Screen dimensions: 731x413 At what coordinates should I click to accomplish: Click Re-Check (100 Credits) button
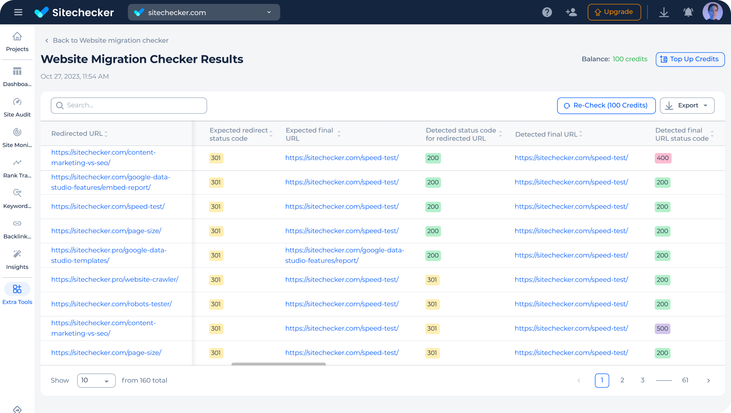pyautogui.click(x=606, y=105)
